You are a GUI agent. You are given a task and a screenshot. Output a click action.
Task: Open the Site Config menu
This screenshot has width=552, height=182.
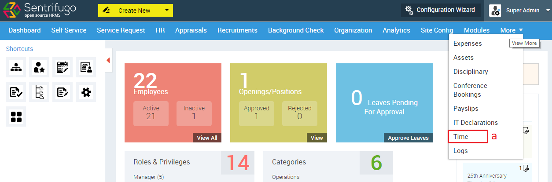pos(437,30)
